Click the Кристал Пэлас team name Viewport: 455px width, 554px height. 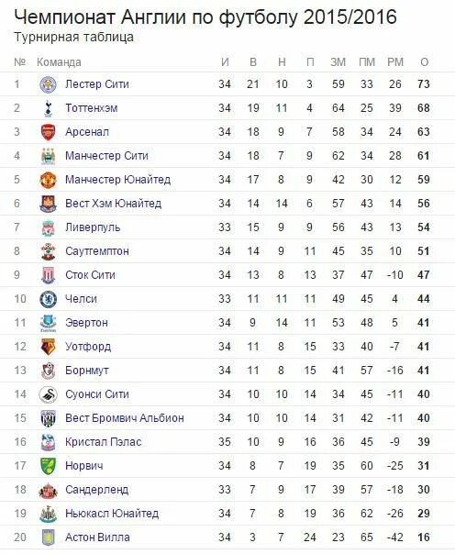click(104, 442)
